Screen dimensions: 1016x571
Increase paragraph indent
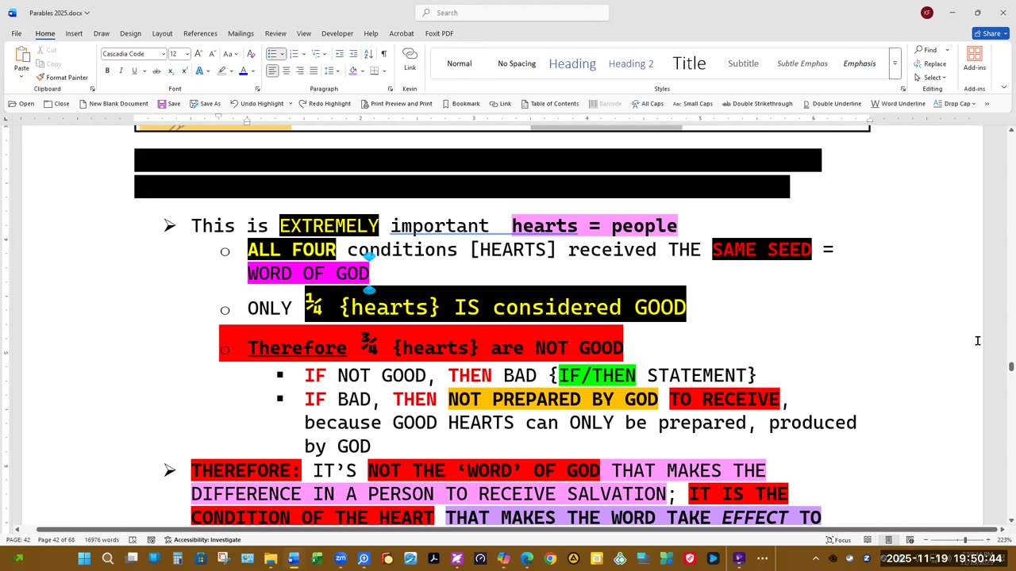[x=353, y=54]
